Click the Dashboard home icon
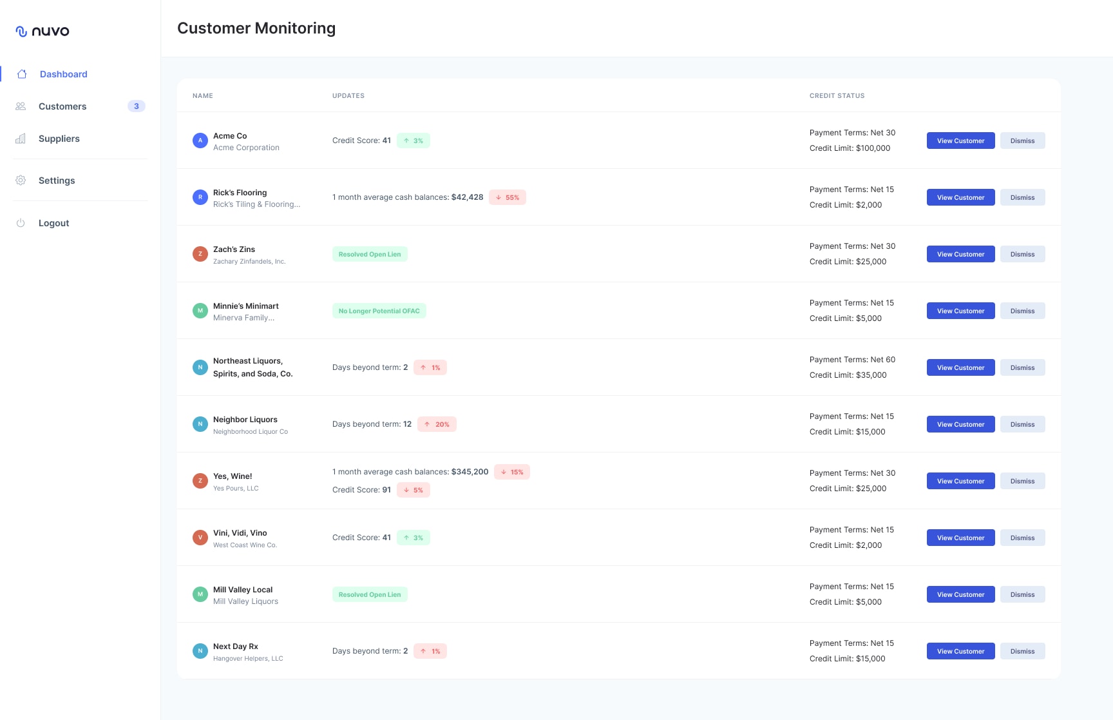1113x720 pixels. tap(22, 74)
